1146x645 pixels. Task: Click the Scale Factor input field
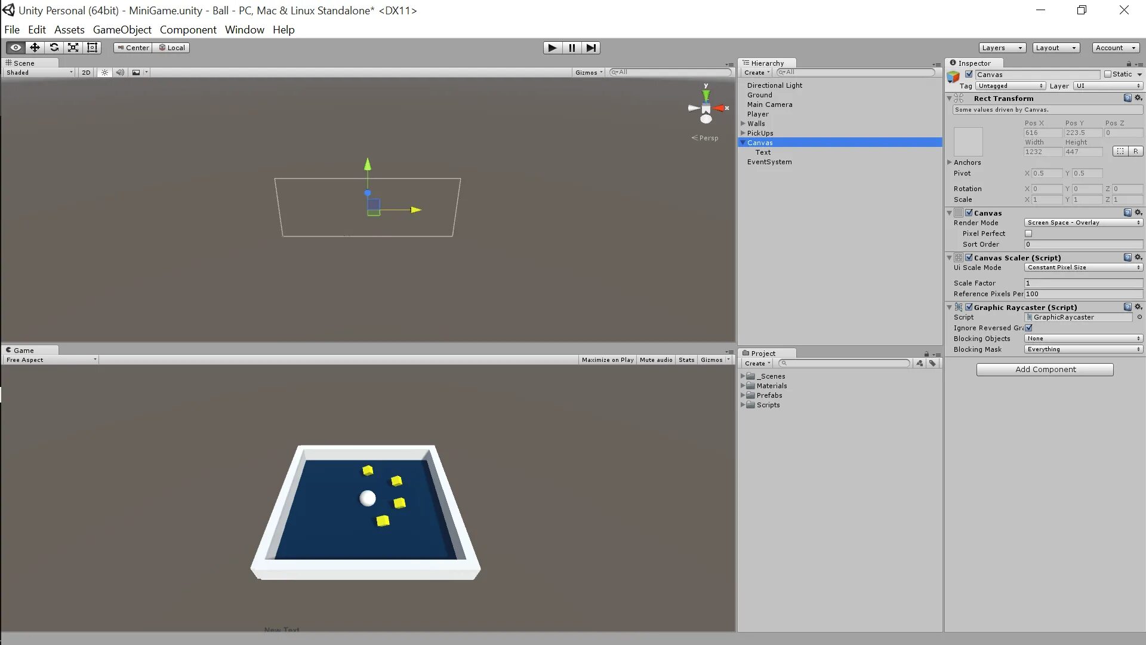click(x=1083, y=283)
